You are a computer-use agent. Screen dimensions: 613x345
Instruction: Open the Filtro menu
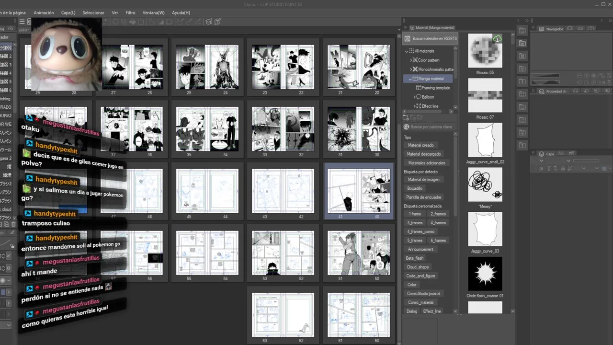pos(130,12)
